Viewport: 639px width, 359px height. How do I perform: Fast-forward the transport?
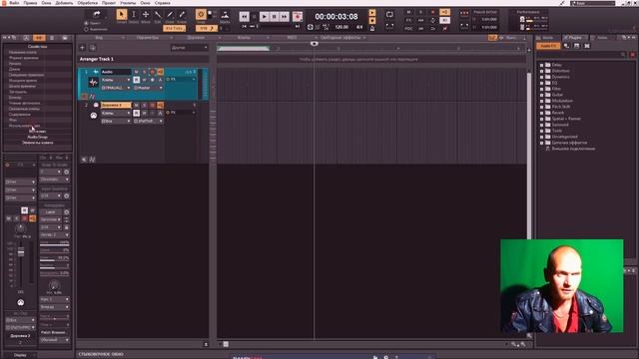pos(285,16)
